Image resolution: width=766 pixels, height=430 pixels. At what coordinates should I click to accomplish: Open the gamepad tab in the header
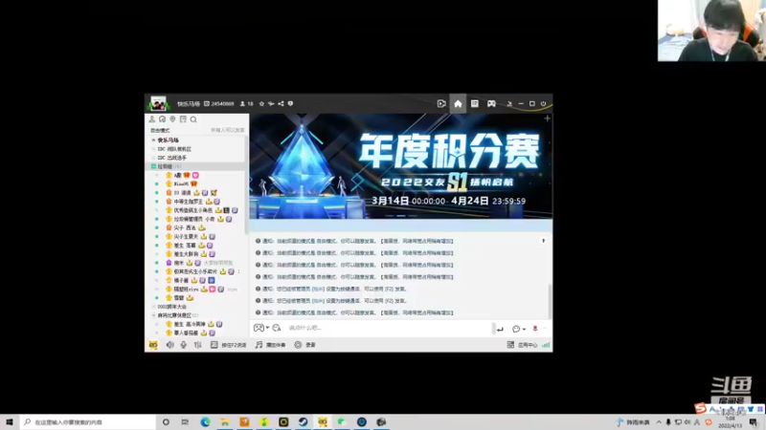tap(491, 103)
